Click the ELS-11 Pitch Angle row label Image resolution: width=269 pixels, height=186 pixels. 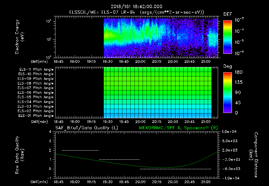pyautogui.click(x=36, y=70)
